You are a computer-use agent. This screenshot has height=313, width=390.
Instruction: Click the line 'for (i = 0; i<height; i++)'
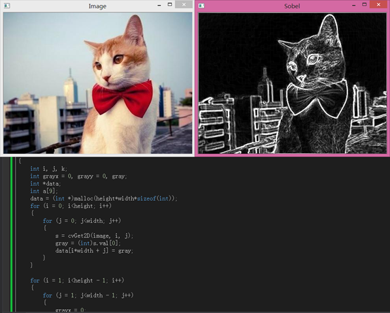(x=71, y=206)
